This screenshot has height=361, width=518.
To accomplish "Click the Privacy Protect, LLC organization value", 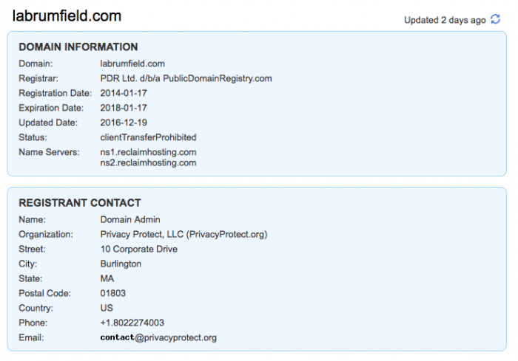I will click(x=184, y=235).
